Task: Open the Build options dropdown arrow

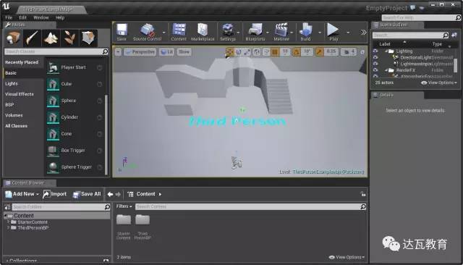Action: [319, 32]
